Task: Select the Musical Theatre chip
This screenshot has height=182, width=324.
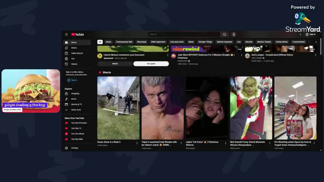Action: (x=264, y=42)
